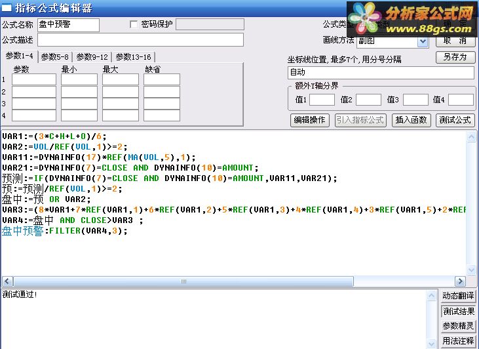The height and width of the screenshot is (349, 479).
Task: Click the output panel scroll-up arrow
Action: point(431,295)
